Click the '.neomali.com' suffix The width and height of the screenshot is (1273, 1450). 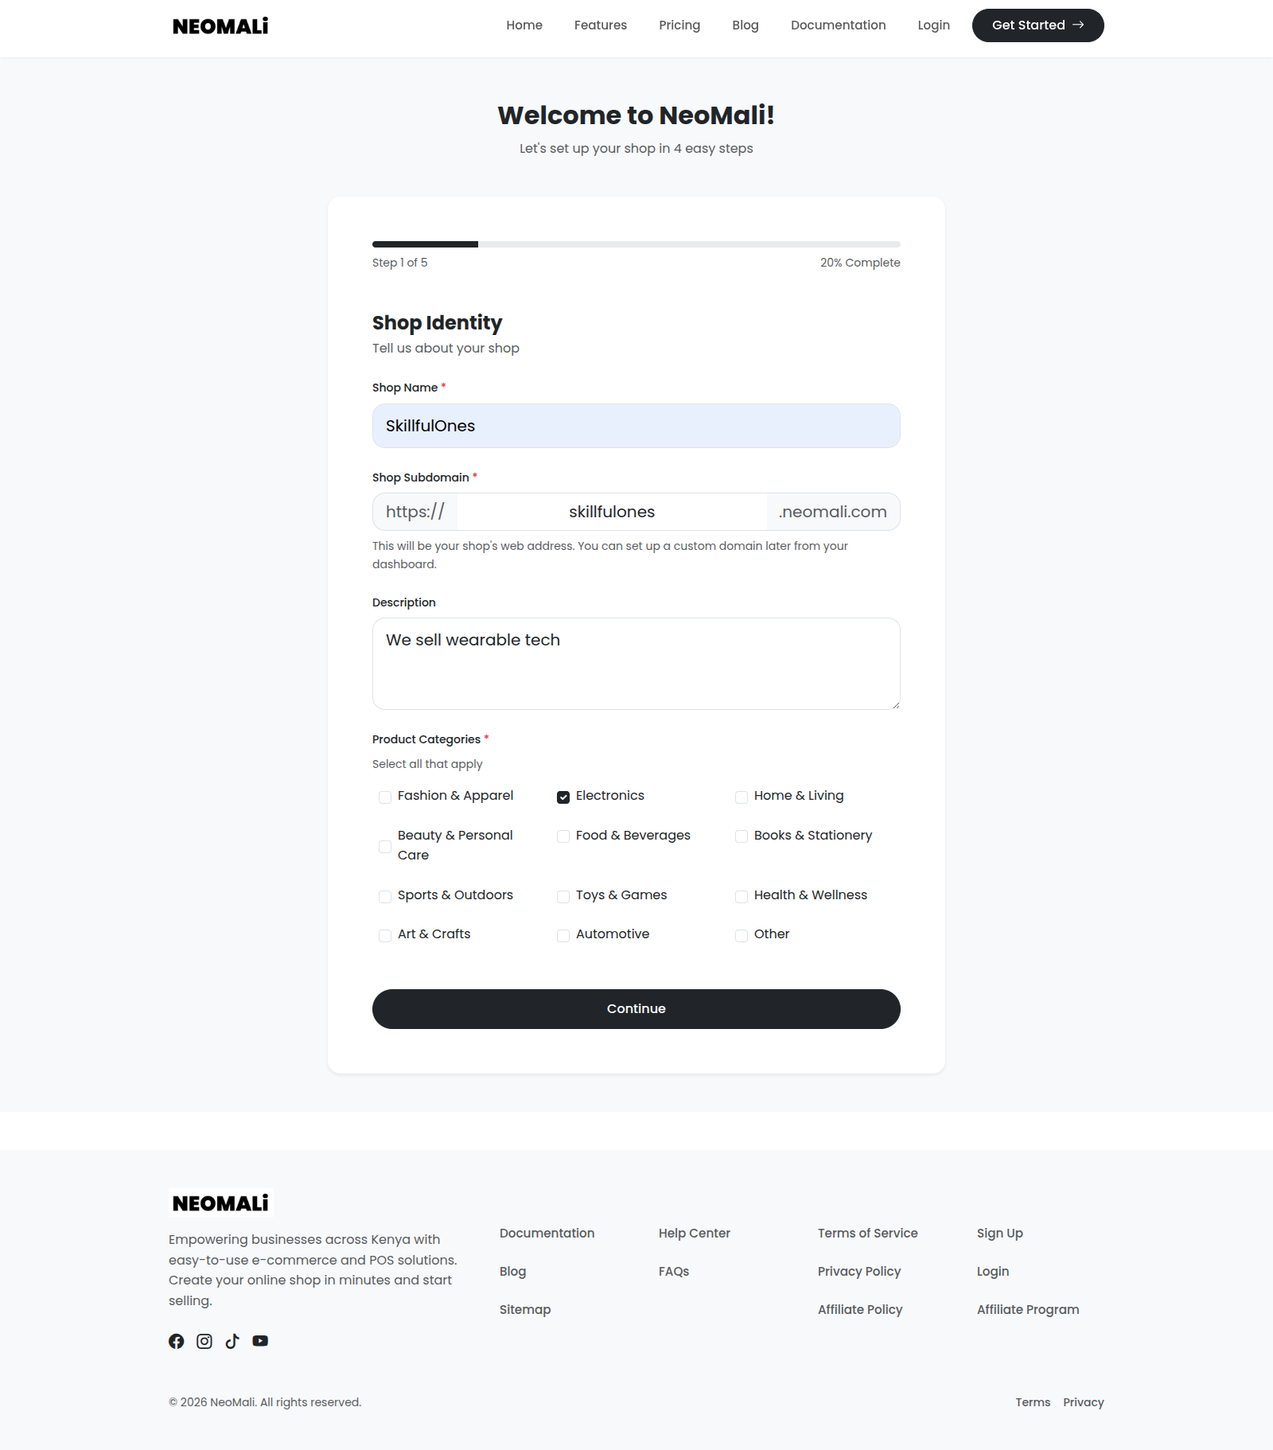tap(833, 512)
